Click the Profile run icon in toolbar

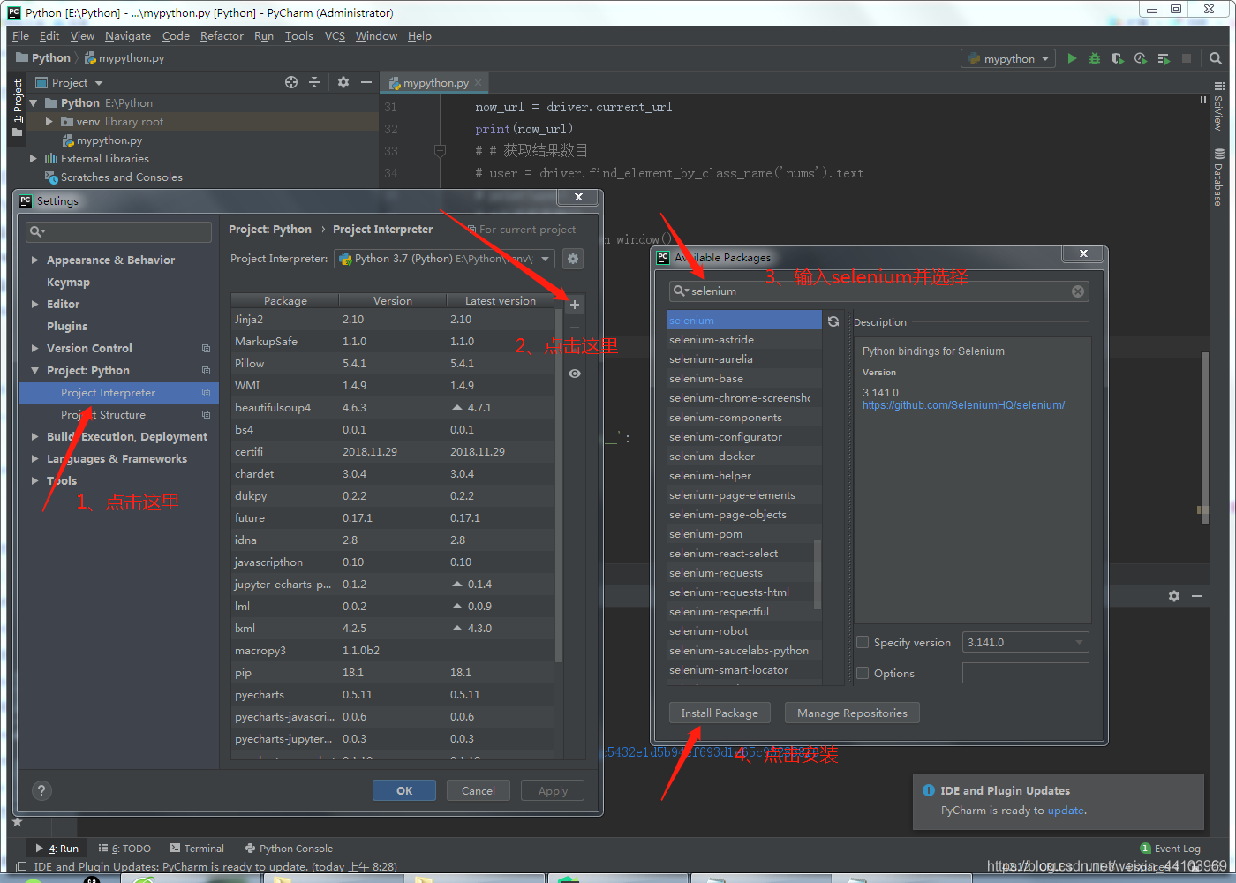point(1141,58)
